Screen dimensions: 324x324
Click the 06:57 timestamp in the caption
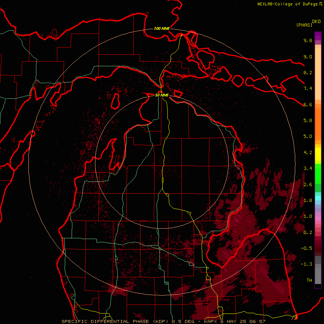tap(258, 321)
